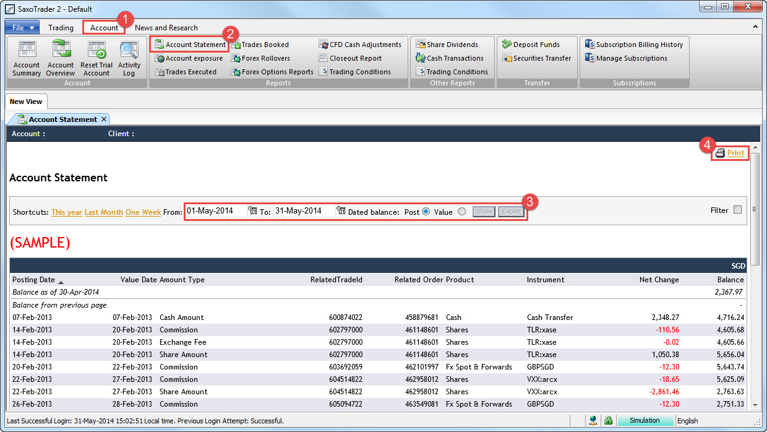Open the File menu dropdown
The image size is (767, 432).
coord(22,27)
